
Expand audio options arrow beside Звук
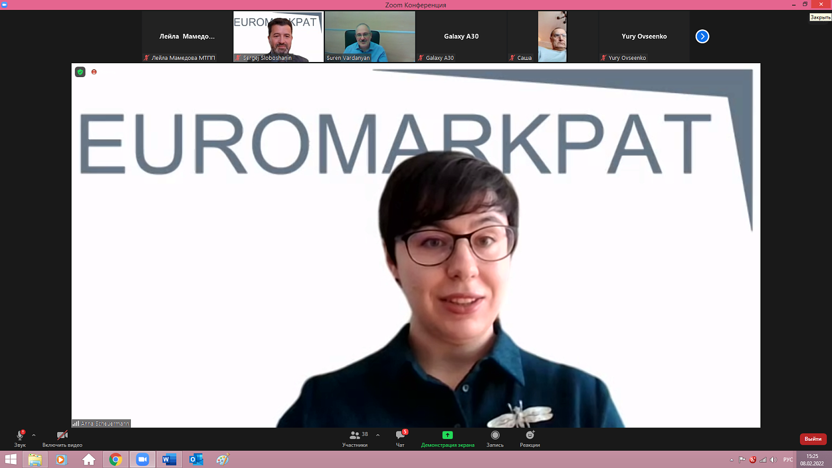(x=34, y=435)
